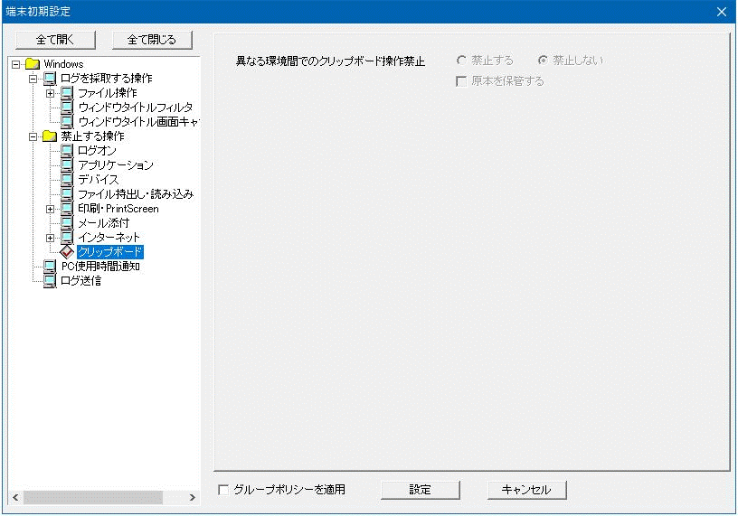Image resolution: width=738 pixels, height=516 pixels.
Task: Click the 異なる環境間でのクリップボード操作禁止 label
Action: coord(330,61)
